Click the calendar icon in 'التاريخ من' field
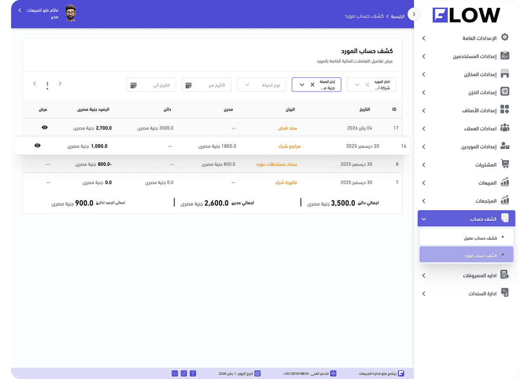The width and height of the screenshot is (530, 379). (189, 85)
